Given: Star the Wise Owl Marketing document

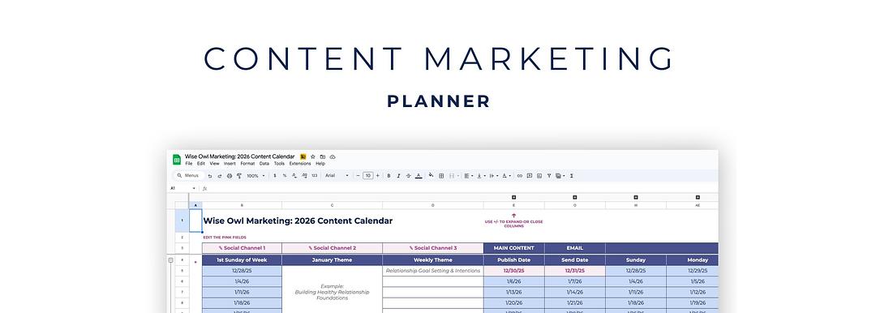Looking at the screenshot, I should (313, 157).
